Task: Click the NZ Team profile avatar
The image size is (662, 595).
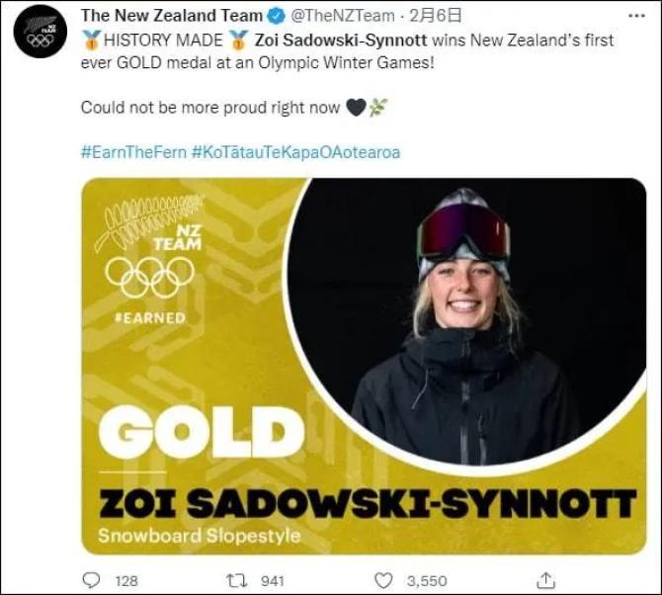Action: [x=40, y=32]
